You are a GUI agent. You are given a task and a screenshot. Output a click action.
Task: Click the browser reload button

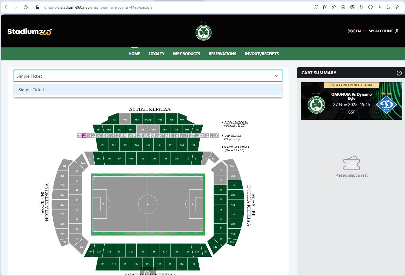[26, 7]
